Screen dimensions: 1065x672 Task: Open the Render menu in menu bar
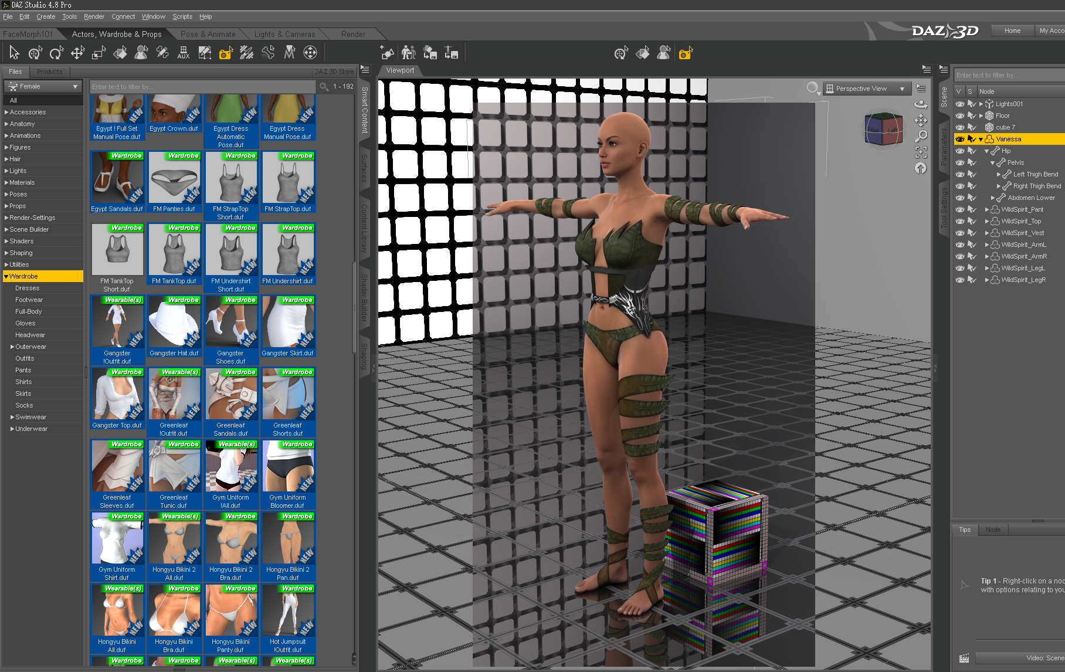94,16
